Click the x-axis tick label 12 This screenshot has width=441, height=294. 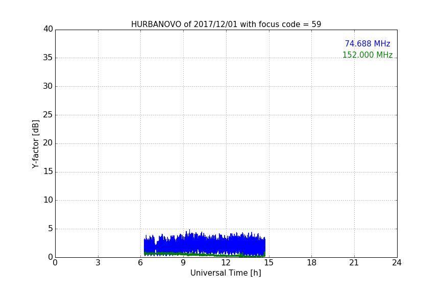(x=226, y=263)
